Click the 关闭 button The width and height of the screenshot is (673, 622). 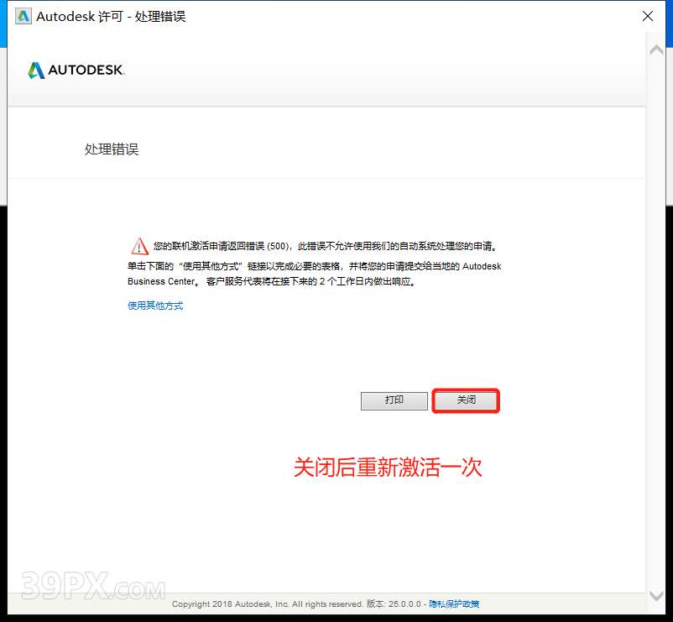466,400
